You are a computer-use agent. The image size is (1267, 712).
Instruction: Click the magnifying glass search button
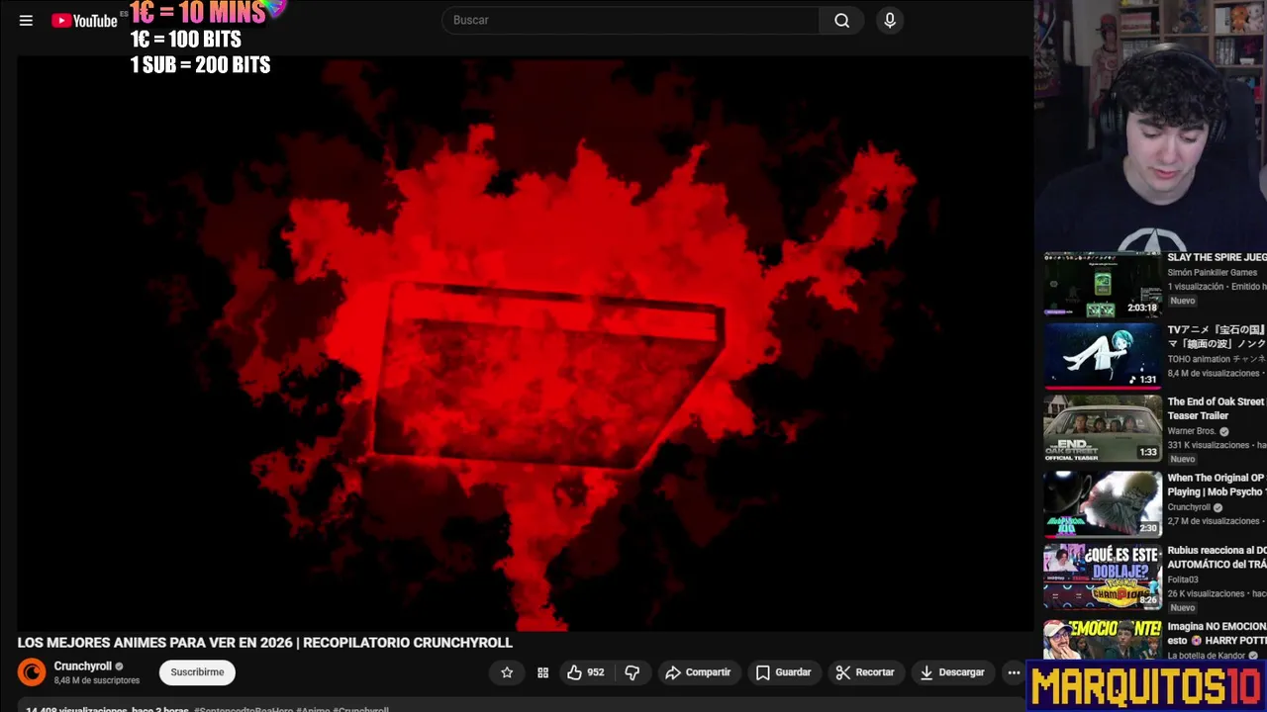(841, 20)
